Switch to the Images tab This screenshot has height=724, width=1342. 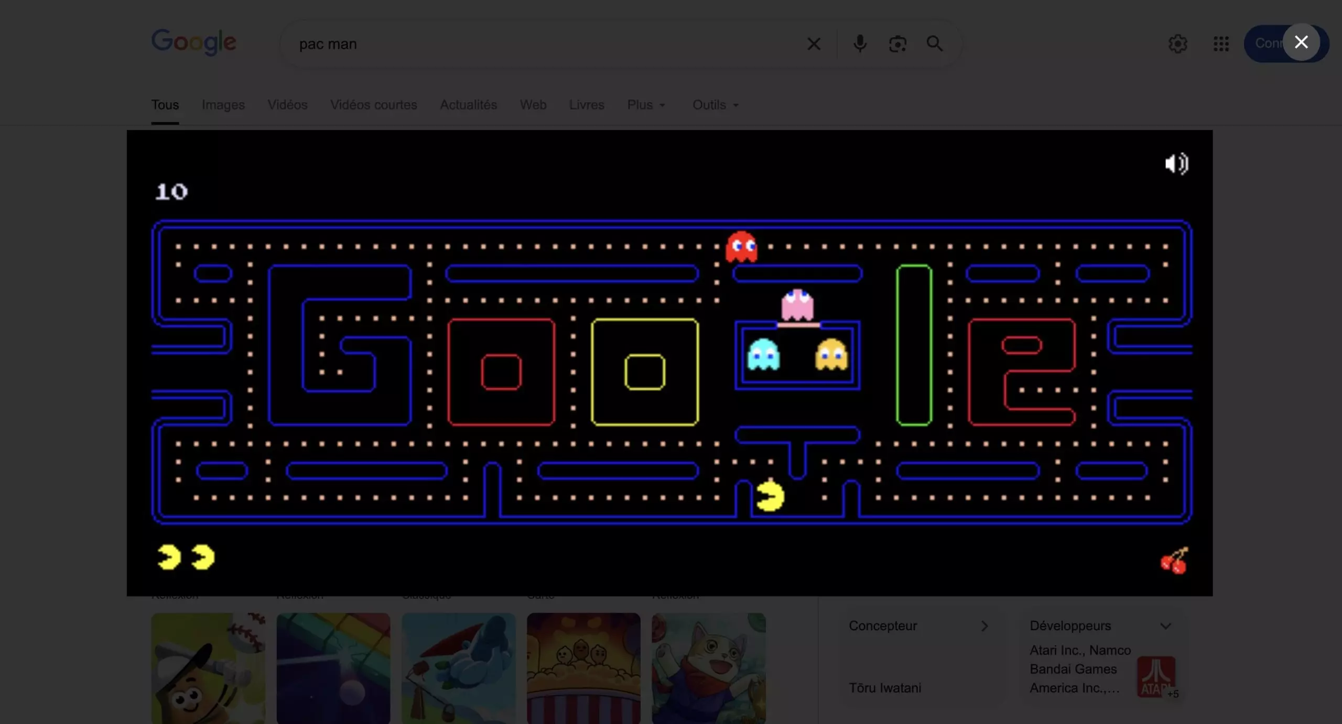[x=223, y=105]
